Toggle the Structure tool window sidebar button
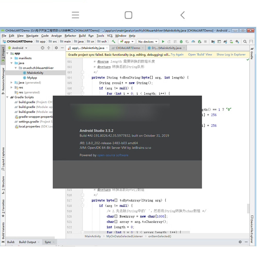 (x=3, y=185)
